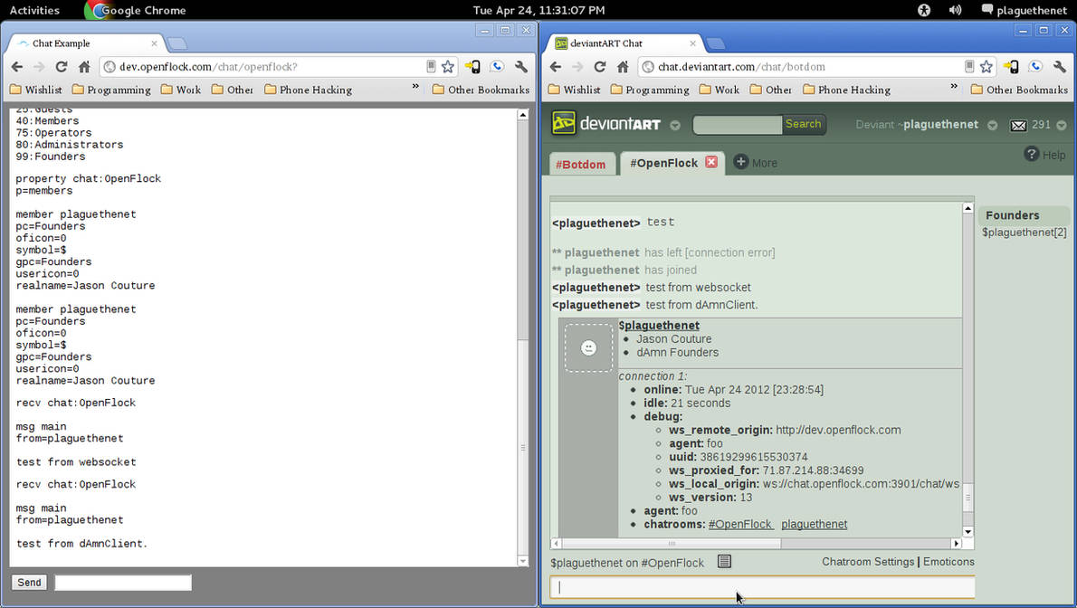This screenshot has width=1077, height=608.
Task: Click the volume icon in the top bar
Action: [955, 10]
